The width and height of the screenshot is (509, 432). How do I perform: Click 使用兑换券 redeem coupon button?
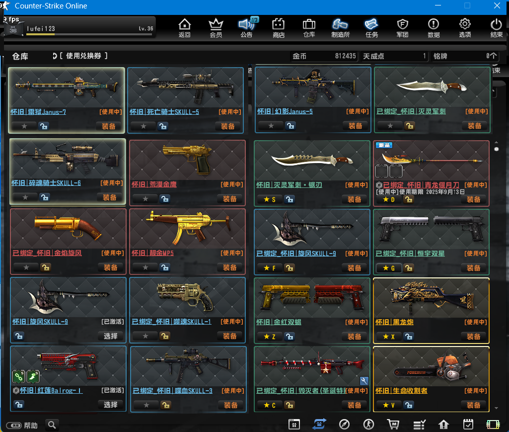click(x=83, y=56)
